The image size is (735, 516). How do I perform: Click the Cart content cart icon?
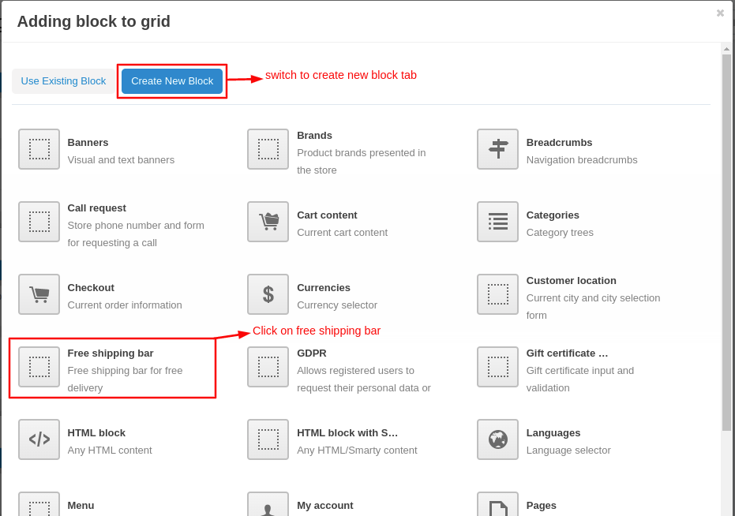268,222
